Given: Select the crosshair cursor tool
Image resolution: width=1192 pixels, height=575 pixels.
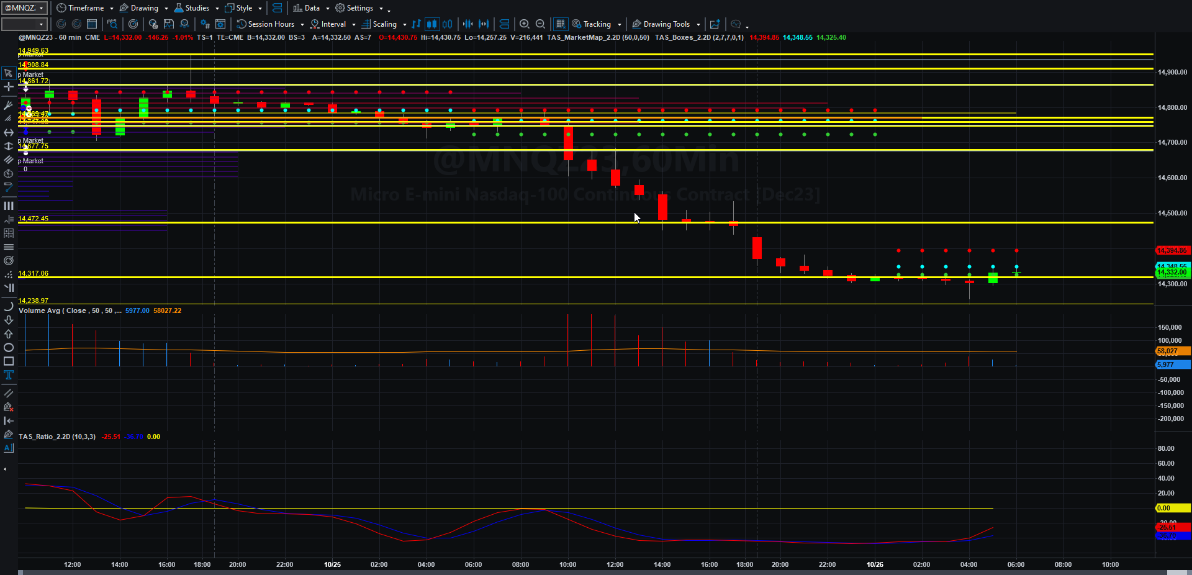Looking at the screenshot, I should tap(9, 87).
